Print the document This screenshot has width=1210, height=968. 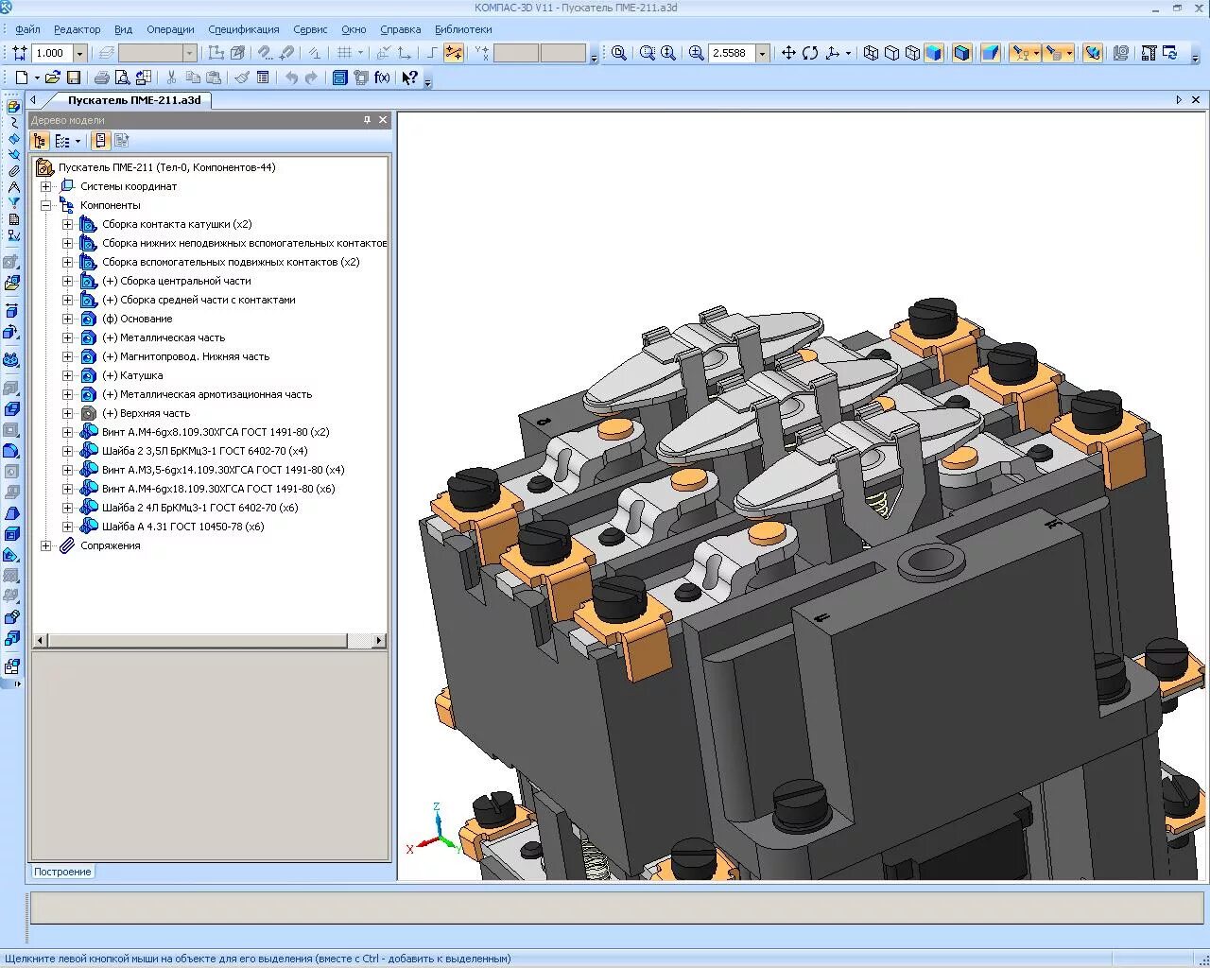[101, 78]
